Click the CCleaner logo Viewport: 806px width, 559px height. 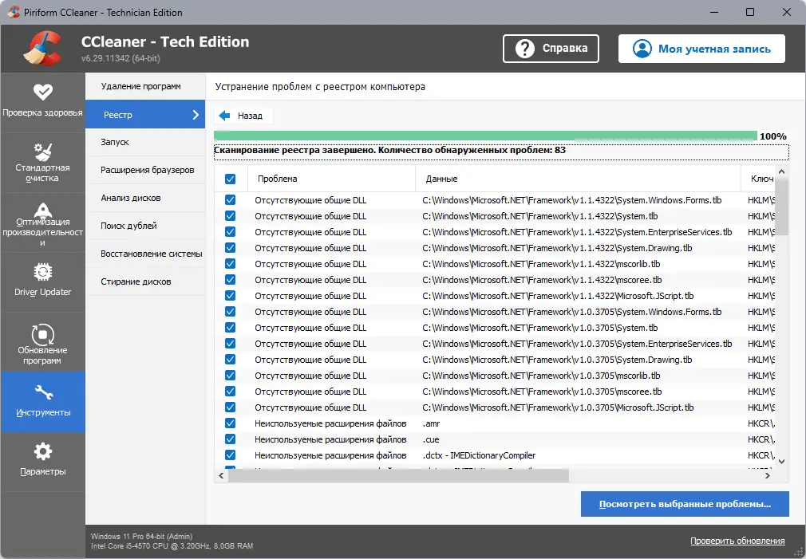[44, 48]
